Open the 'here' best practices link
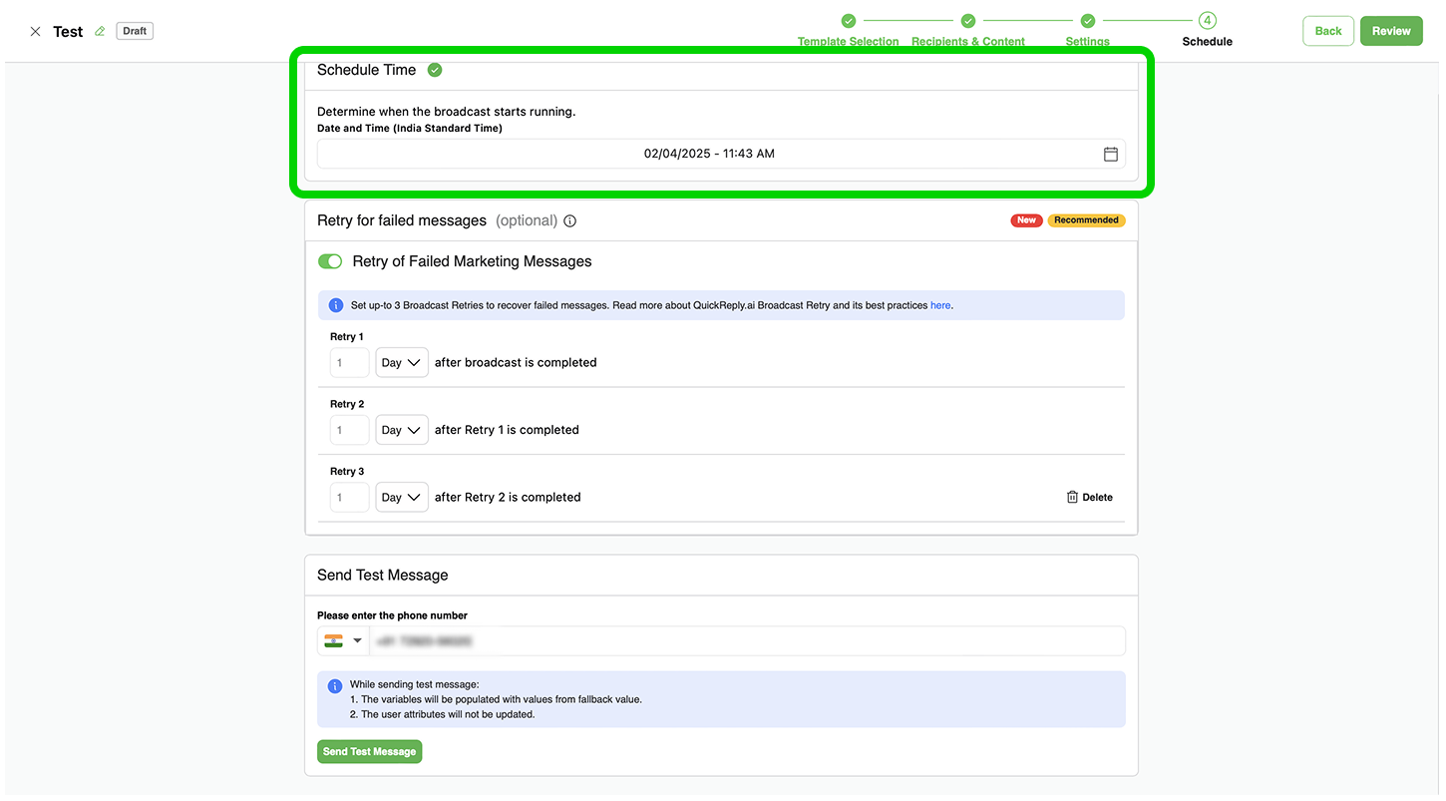Image resolution: width=1446 pixels, height=801 pixels. coord(940,305)
